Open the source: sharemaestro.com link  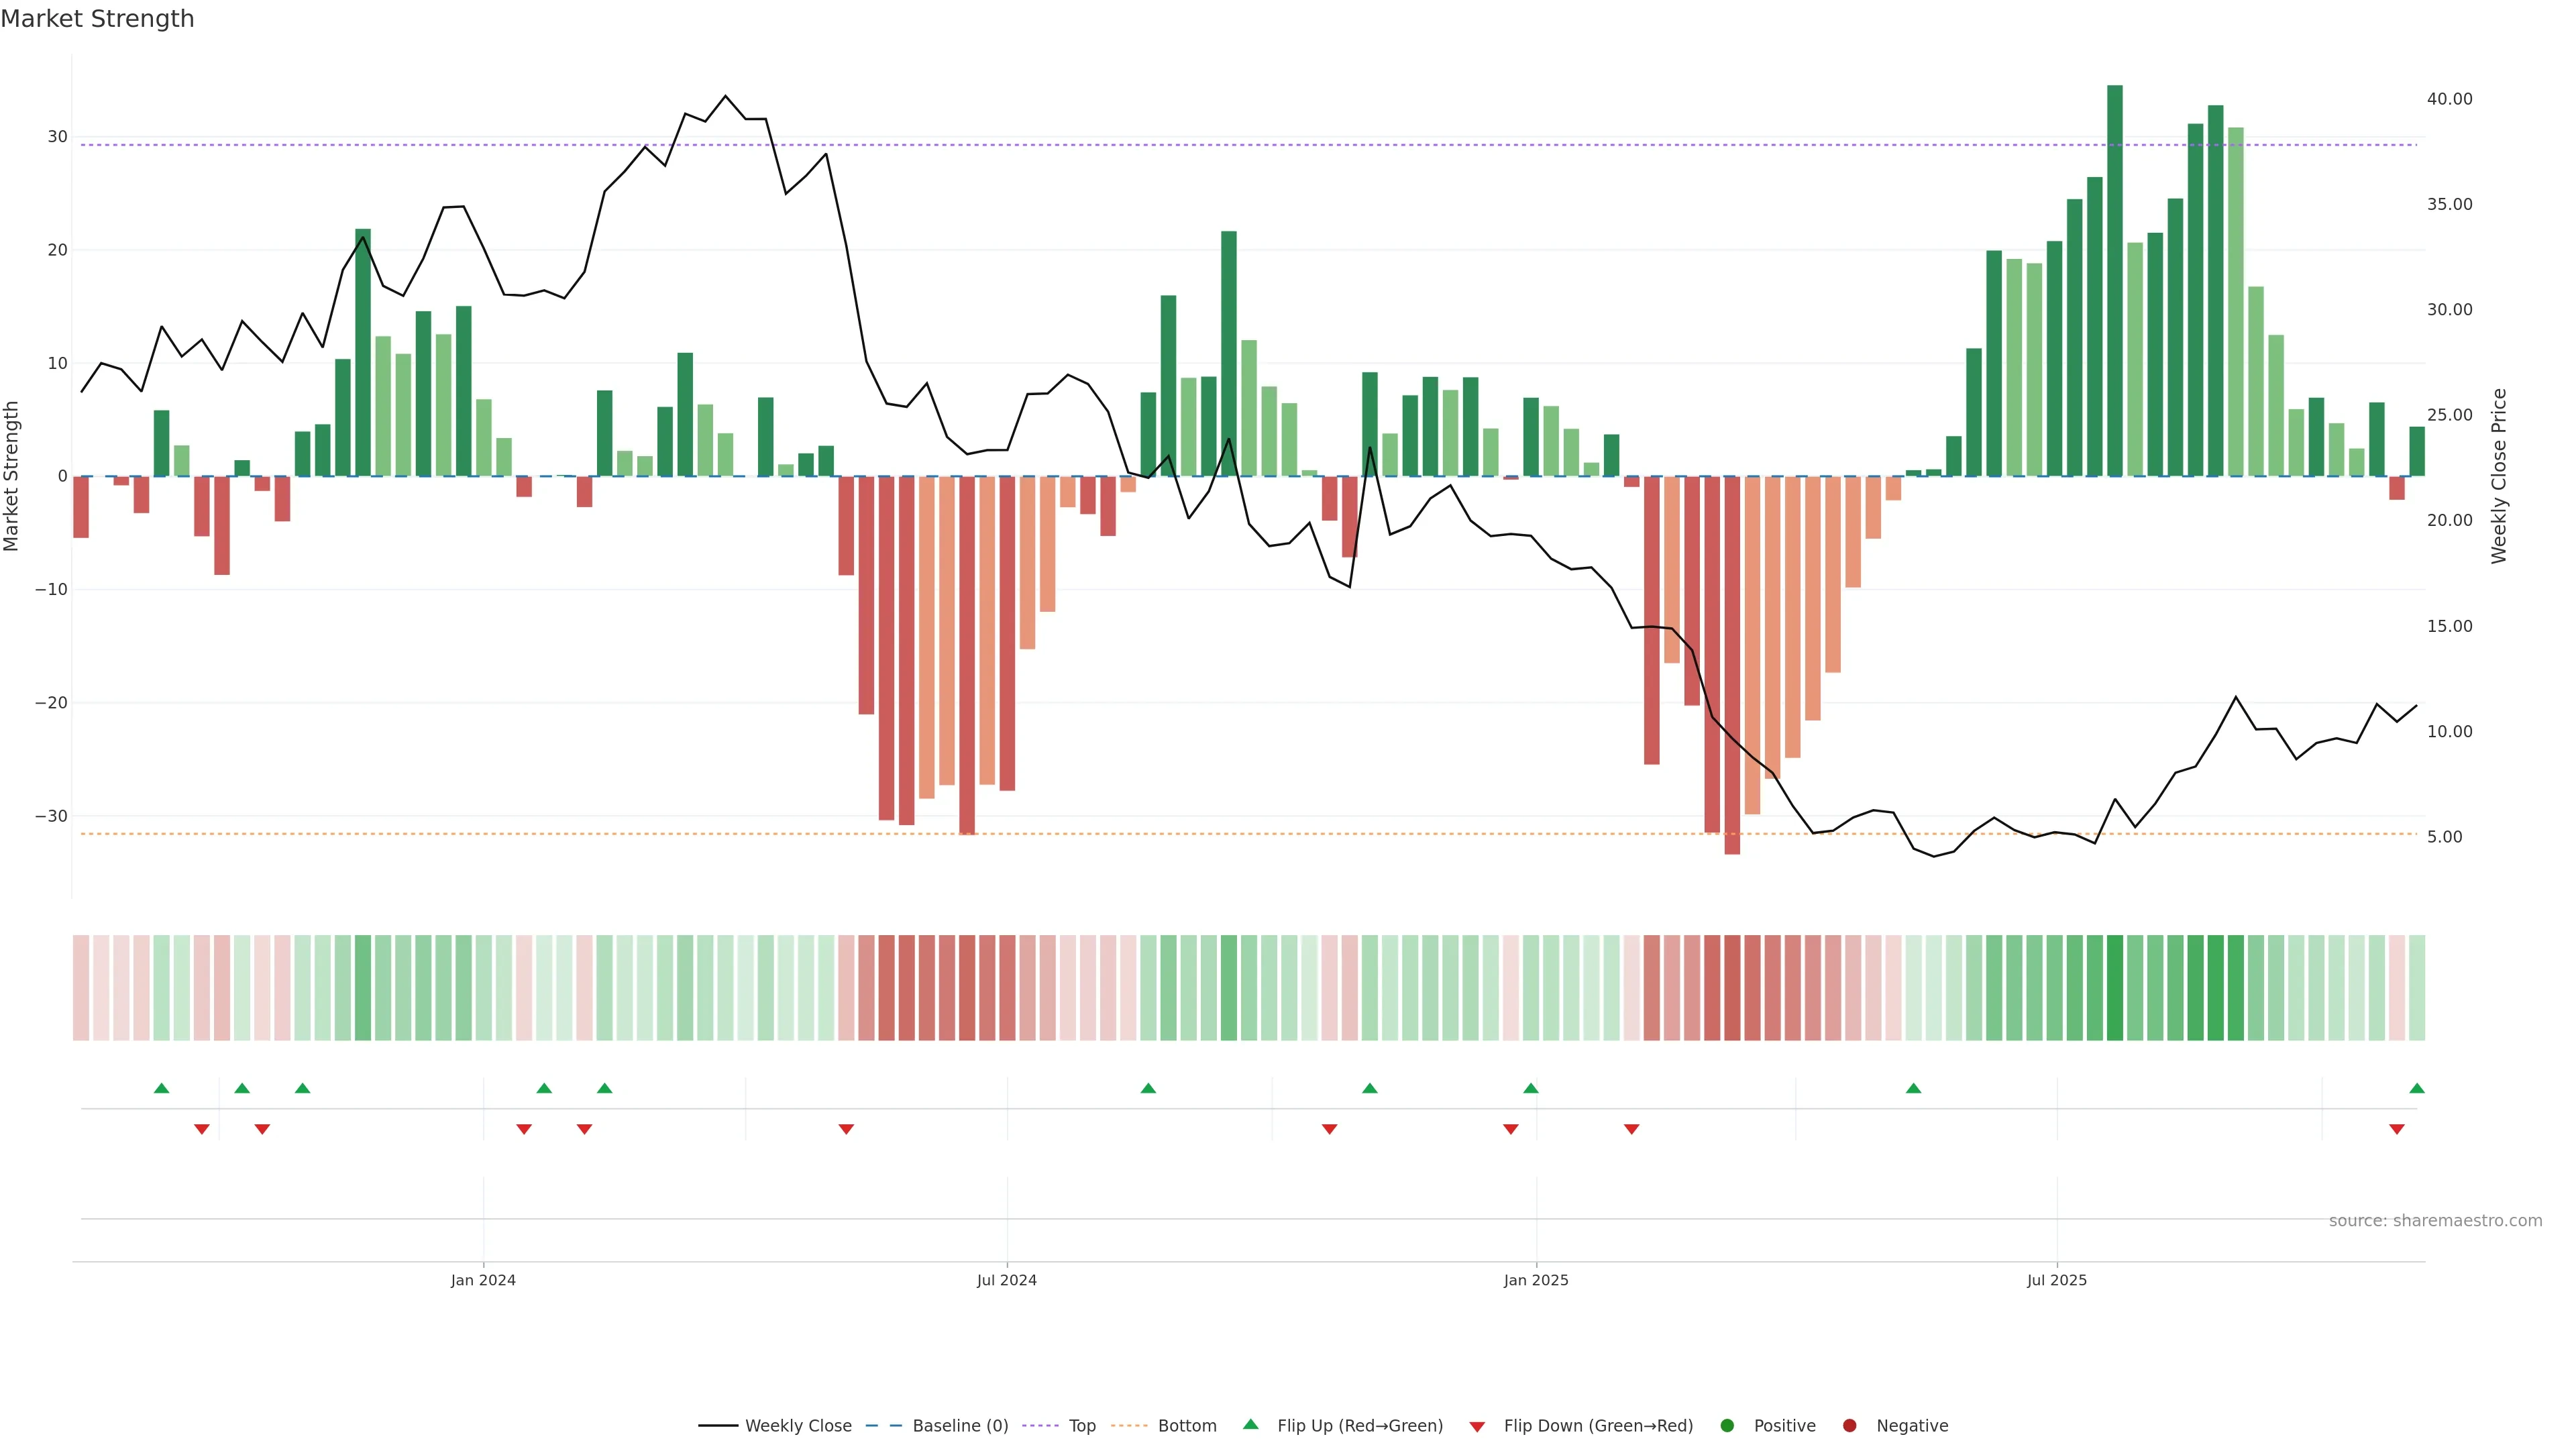(2435, 1220)
